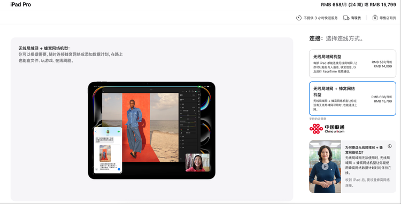Viewport: 401px width, 204px height.
Task: Expand the info card with the plus icon
Action: coord(389,146)
